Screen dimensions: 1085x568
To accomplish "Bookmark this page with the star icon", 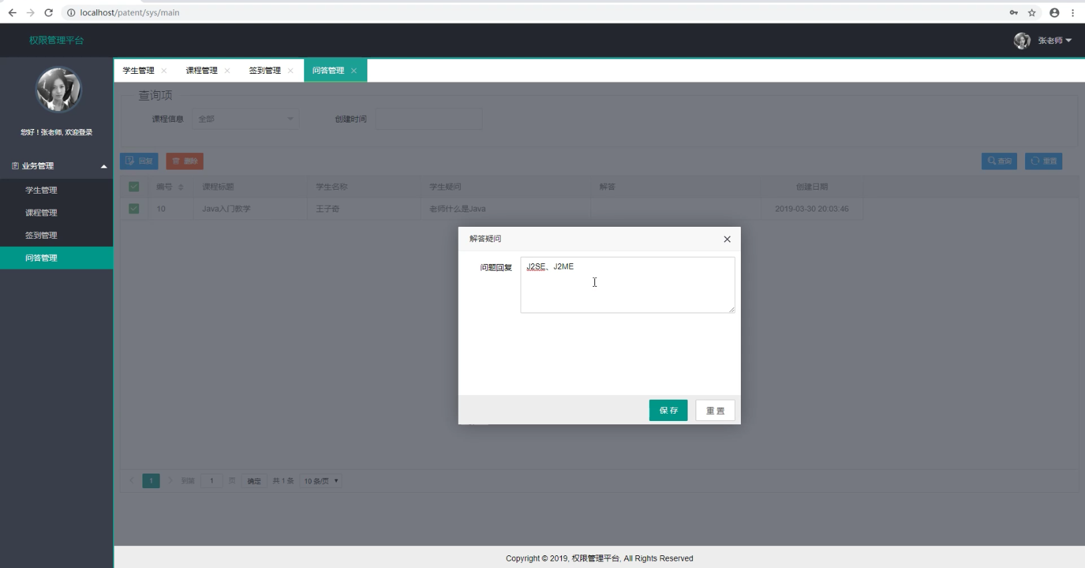I will pos(1032,13).
